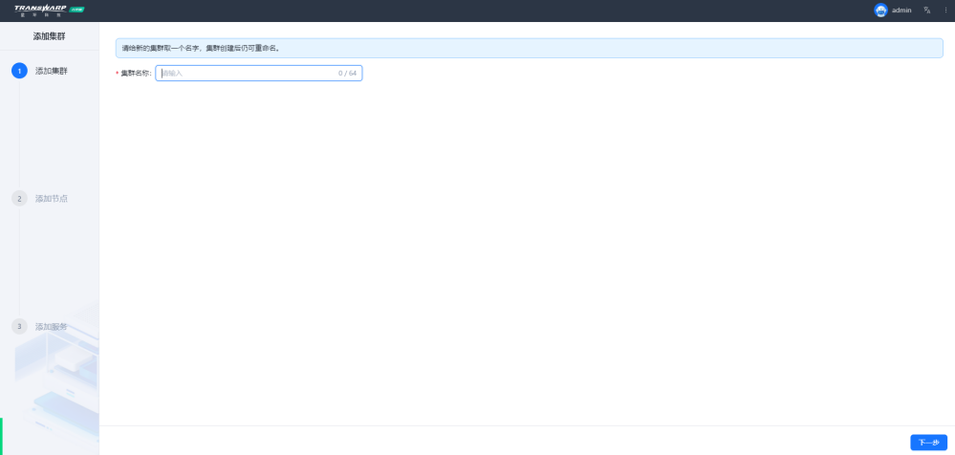Select step 3 circle in wizard
This screenshot has height=455, width=955.
[x=19, y=327]
